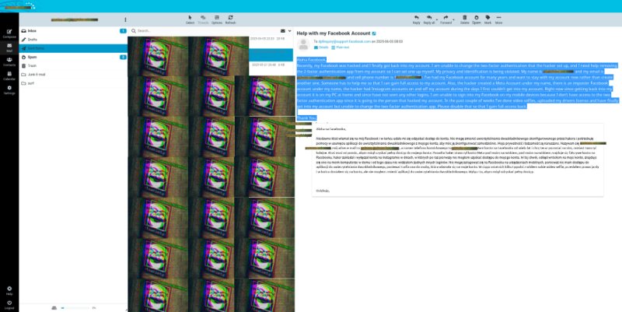Click the Refresh toolbar icon

pyautogui.click(x=230, y=19)
